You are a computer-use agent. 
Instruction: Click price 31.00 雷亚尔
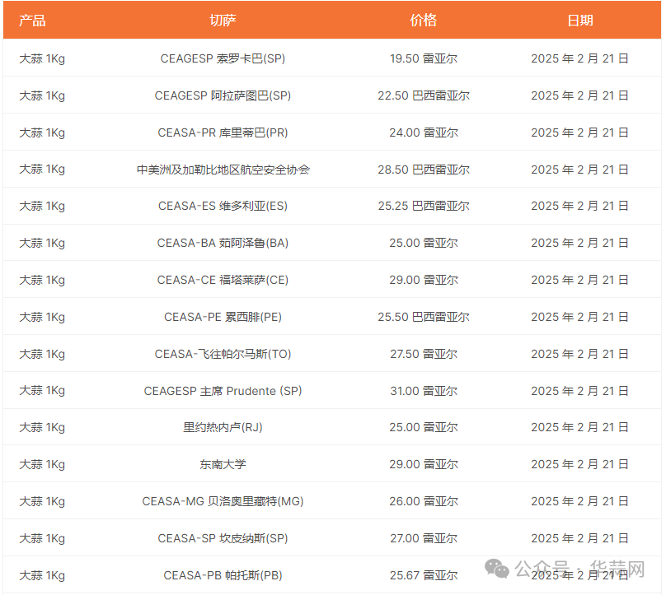[424, 391]
